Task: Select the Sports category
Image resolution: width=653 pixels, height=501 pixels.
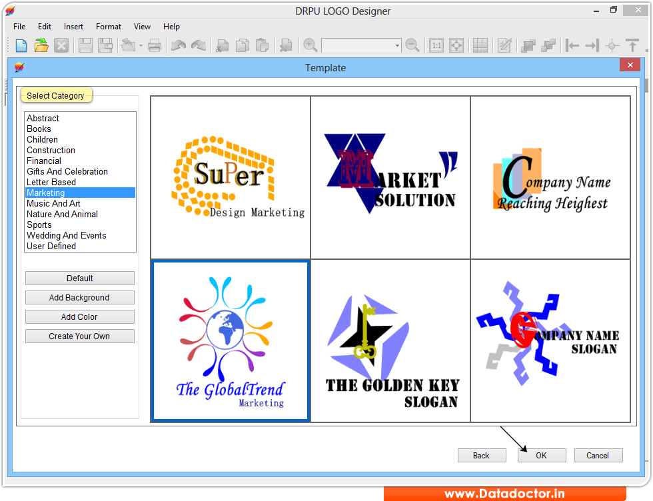Action: [39, 225]
